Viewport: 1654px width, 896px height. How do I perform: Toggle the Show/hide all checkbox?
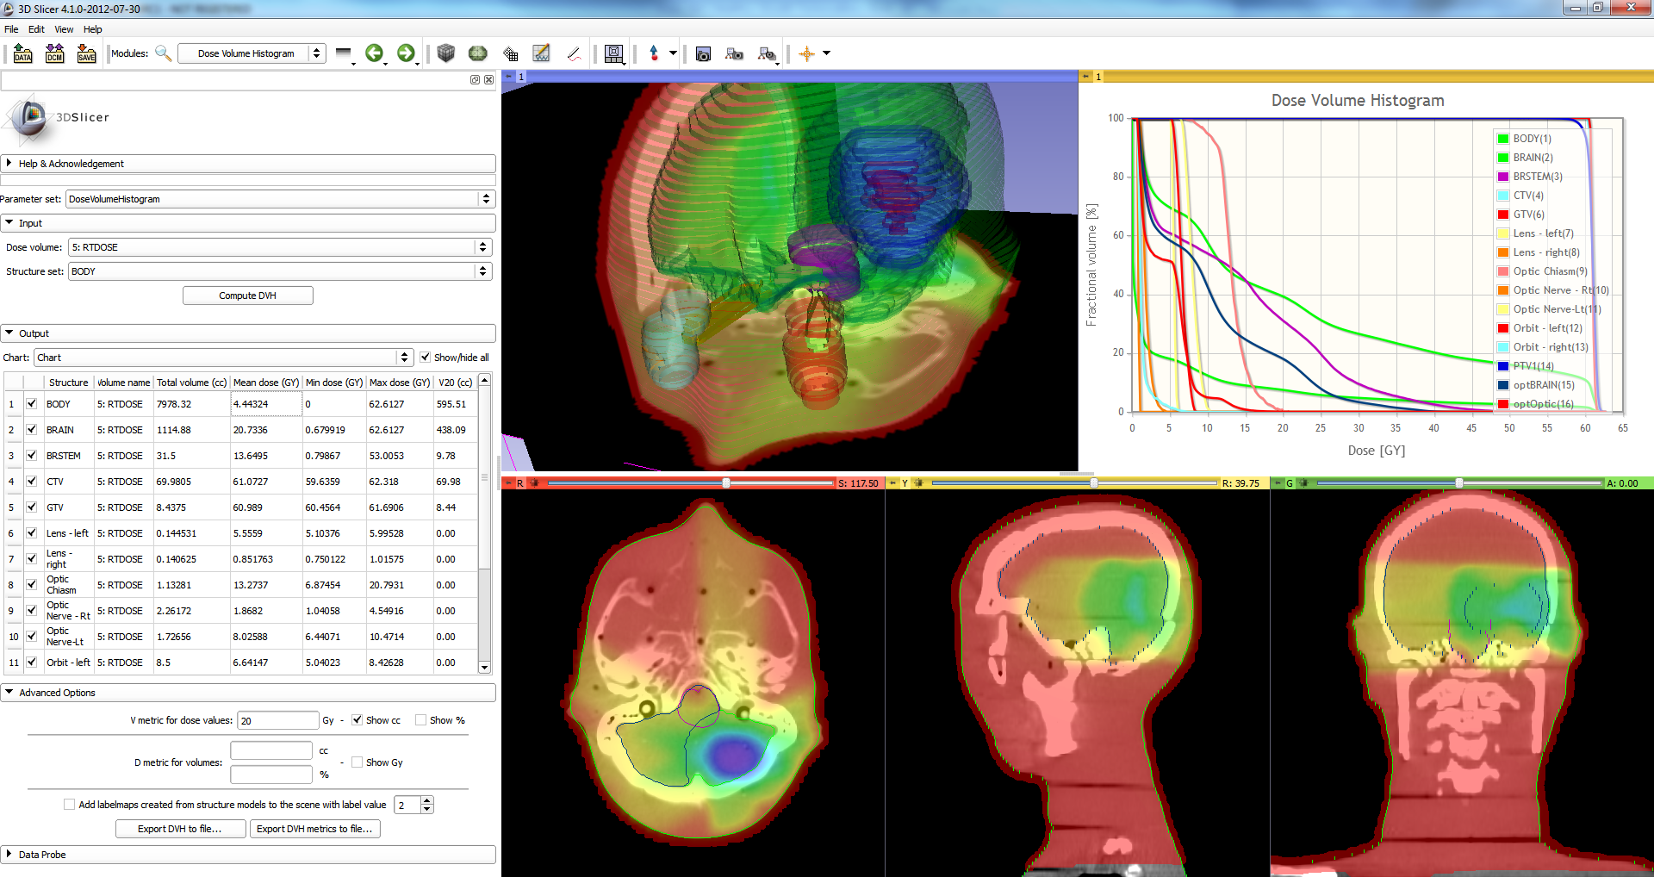(425, 358)
